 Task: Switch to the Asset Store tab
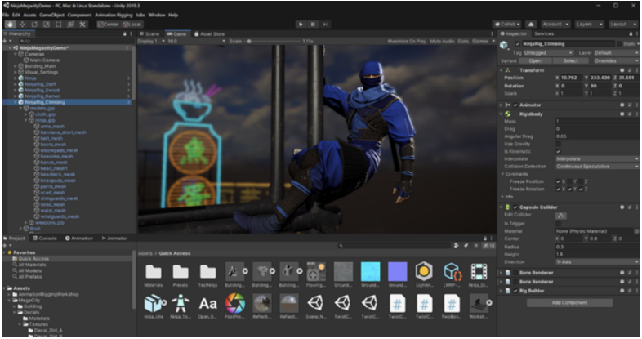click(x=209, y=34)
